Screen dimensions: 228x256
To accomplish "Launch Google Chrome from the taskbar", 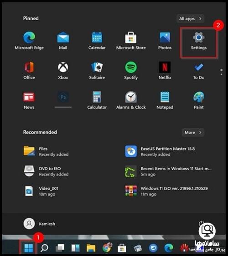I will pos(107,248).
